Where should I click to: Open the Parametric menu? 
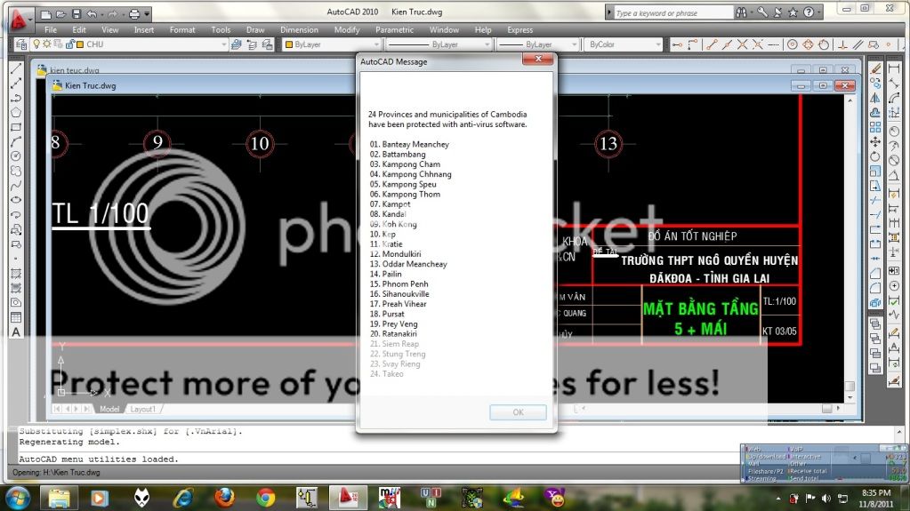394,29
